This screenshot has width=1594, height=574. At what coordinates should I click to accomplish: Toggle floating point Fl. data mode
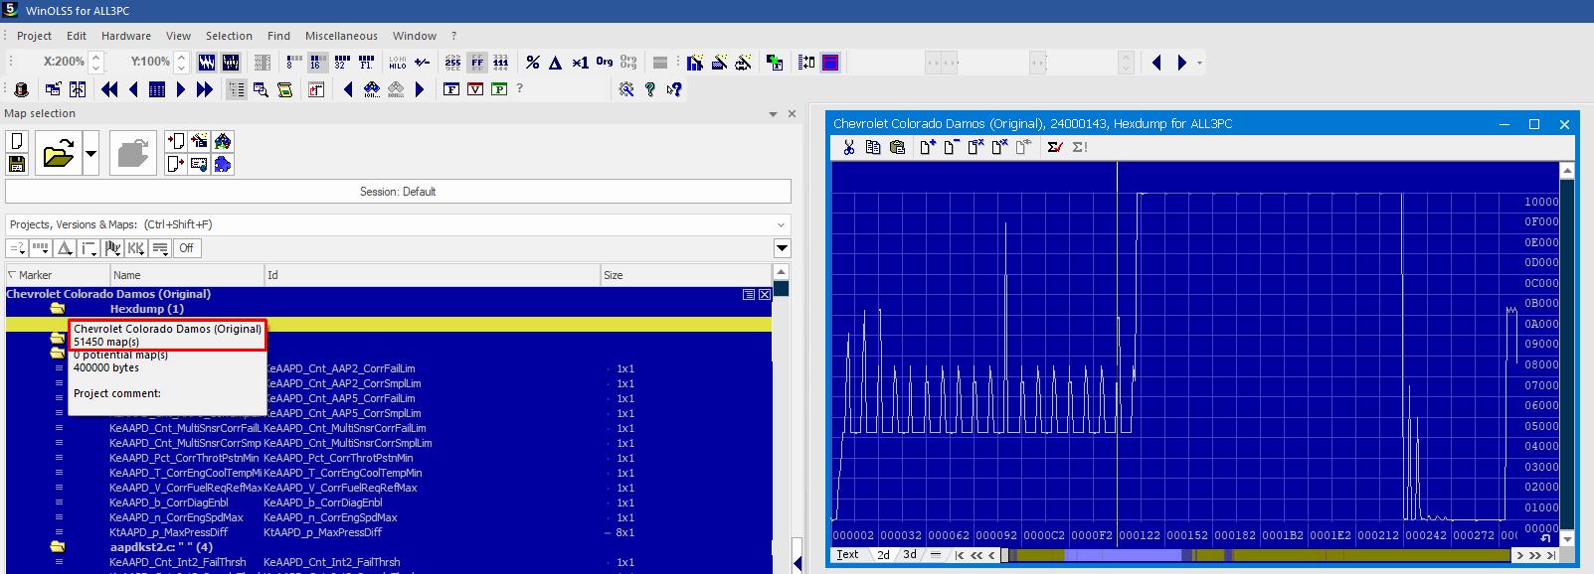tap(365, 63)
